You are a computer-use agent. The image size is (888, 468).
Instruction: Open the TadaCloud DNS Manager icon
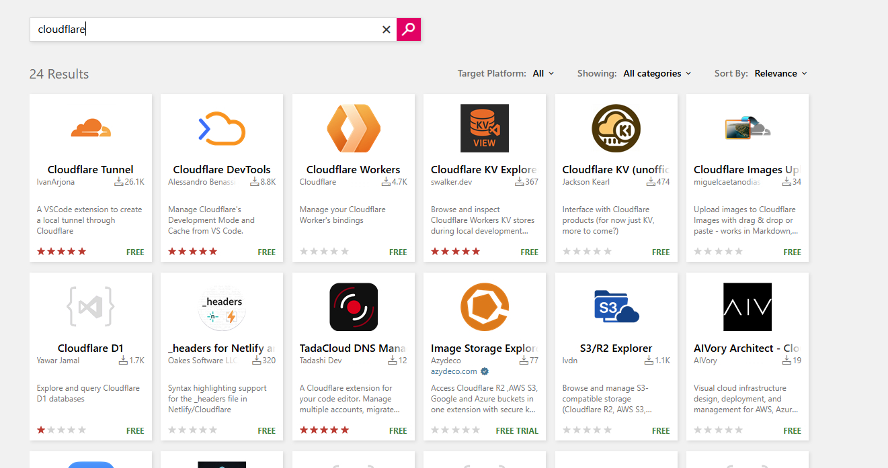coord(354,307)
